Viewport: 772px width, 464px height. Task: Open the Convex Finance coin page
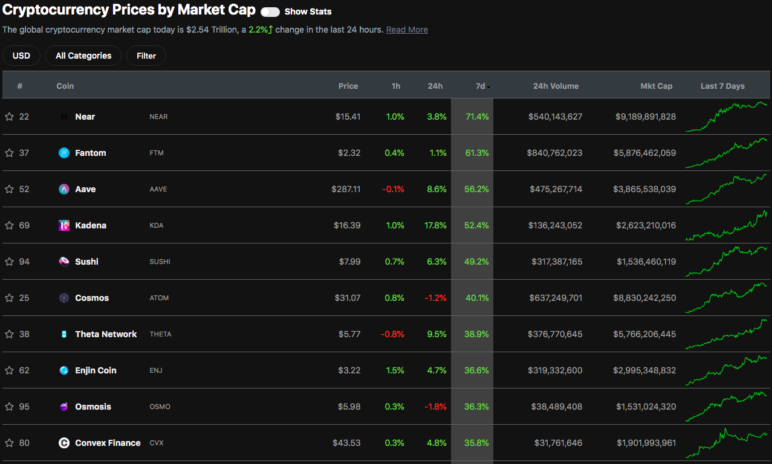pos(108,443)
